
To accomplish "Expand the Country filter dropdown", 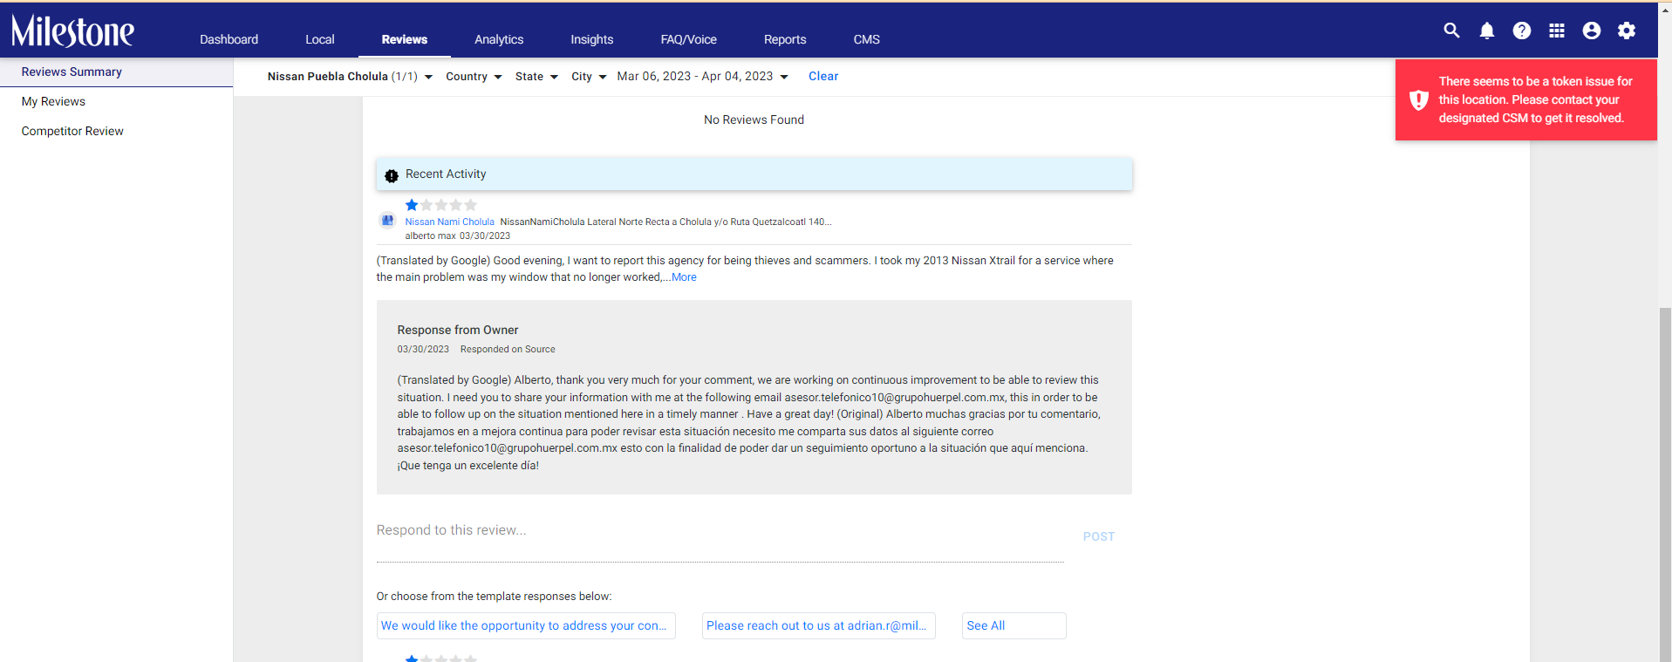I will tap(474, 77).
